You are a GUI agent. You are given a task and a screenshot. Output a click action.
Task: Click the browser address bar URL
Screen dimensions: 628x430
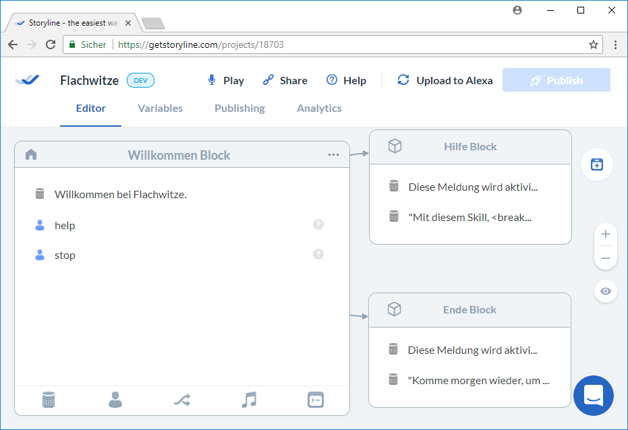(201, 44)
